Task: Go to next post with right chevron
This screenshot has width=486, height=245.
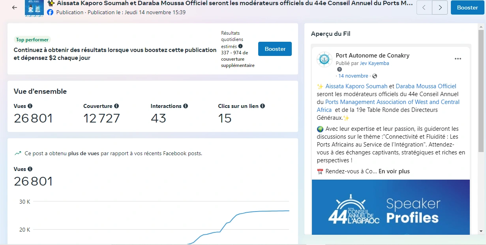Action: (x=440, y=7)
